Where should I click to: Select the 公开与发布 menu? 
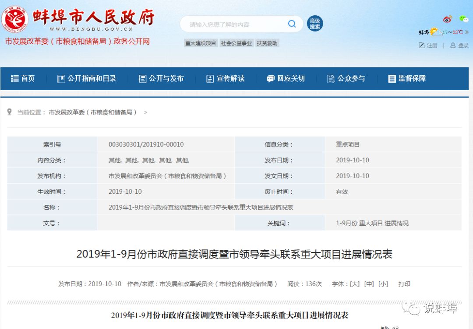[x=161, y=79]
